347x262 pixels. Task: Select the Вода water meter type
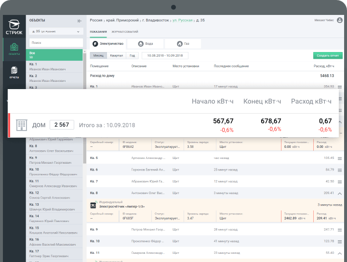click(x=146, y=44)
